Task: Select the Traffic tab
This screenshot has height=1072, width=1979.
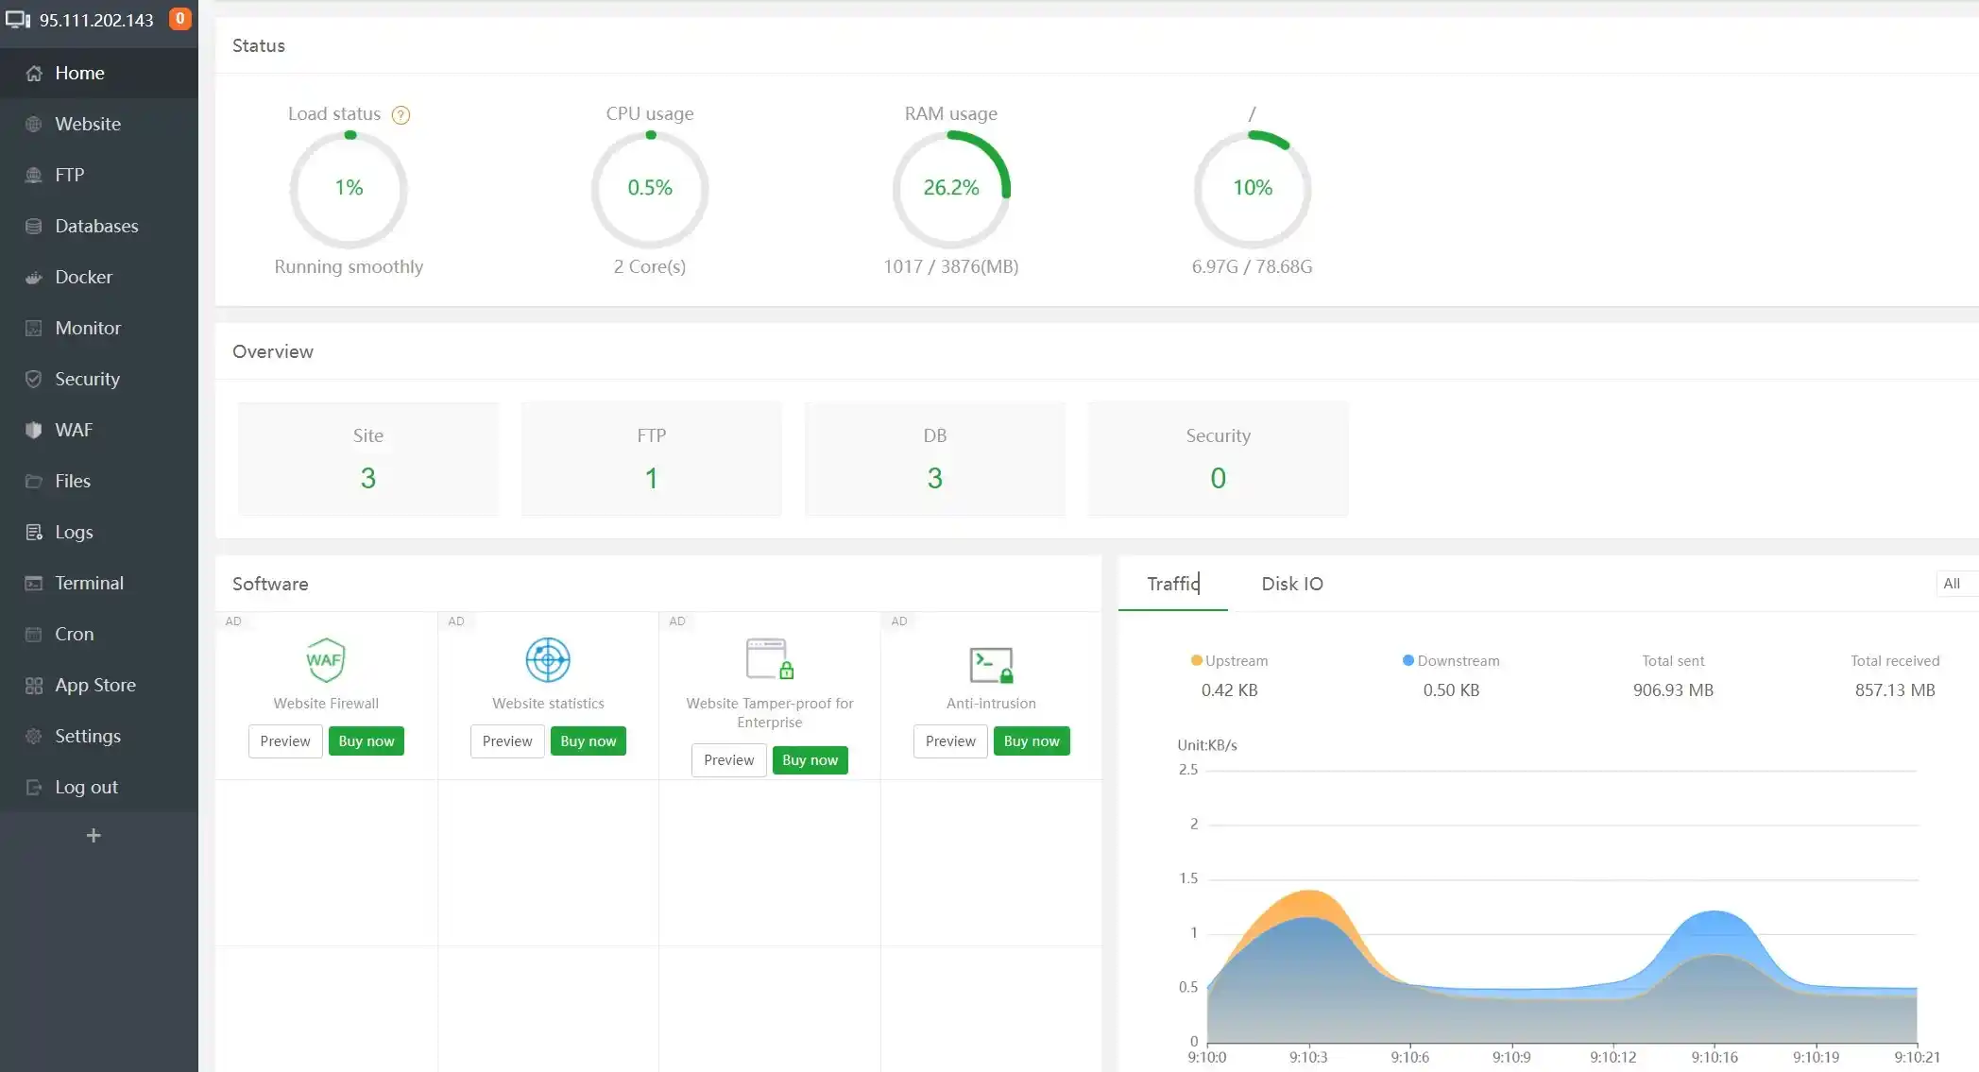Action: (x=1171, y=584)
